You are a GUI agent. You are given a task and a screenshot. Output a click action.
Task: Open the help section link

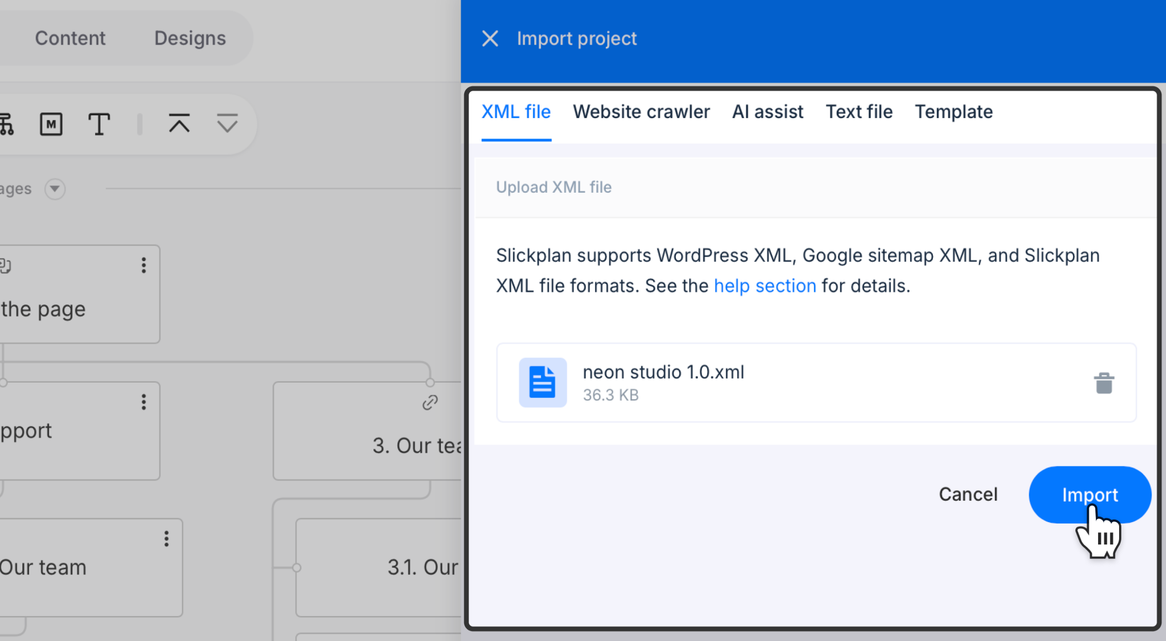pyautogui.click(x=765, y=286)
